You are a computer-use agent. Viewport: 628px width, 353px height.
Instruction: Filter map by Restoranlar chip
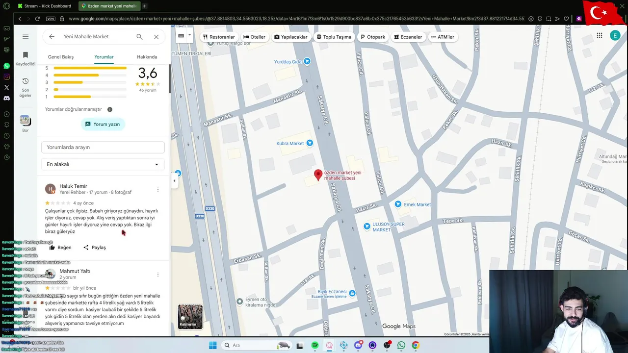pyautogui.click(x=219, y=37)
